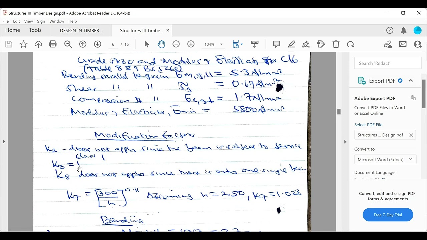427x240 pixels.
Task: Share a link with chain icon
Action: (x=388, y=44)
